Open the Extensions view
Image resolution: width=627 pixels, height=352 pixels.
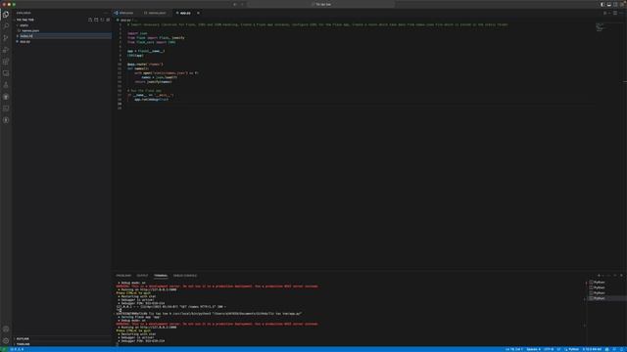click(x=6, y=62)
